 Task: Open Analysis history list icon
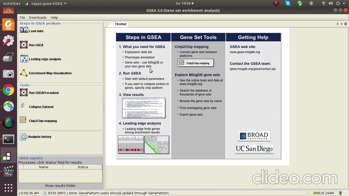click(x=23, y=137)
